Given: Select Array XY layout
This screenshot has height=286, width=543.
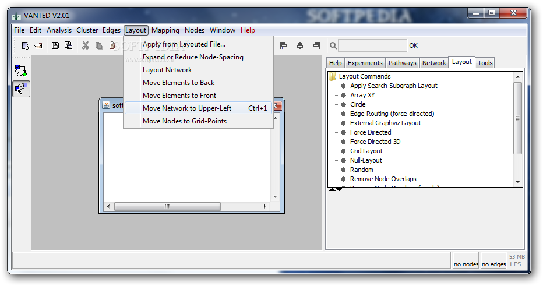Looking at the screenshot, I should tap(362, 95).
